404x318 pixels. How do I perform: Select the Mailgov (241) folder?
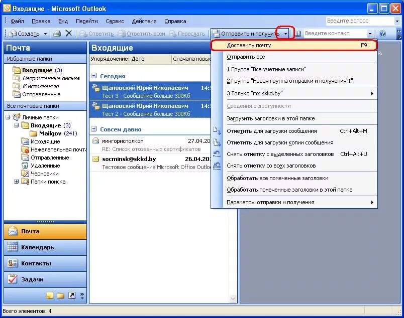point(53,133)
